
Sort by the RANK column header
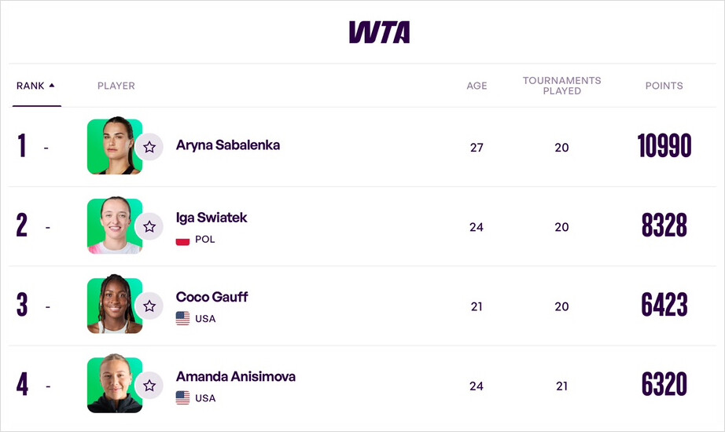point(31,86)
